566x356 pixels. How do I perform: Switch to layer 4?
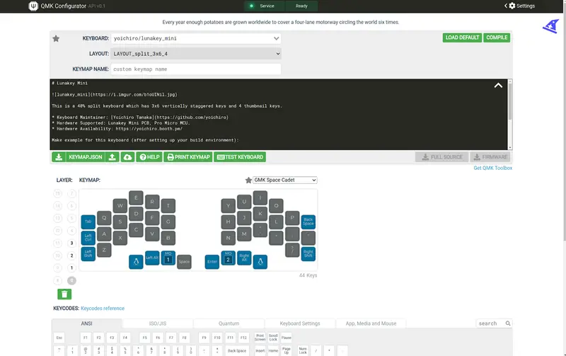(72, 230)
